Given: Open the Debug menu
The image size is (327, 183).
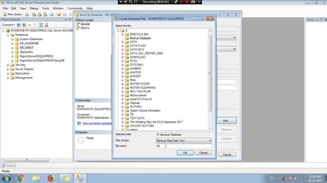Looking at the screenshot, I should (x=34, y=8).
